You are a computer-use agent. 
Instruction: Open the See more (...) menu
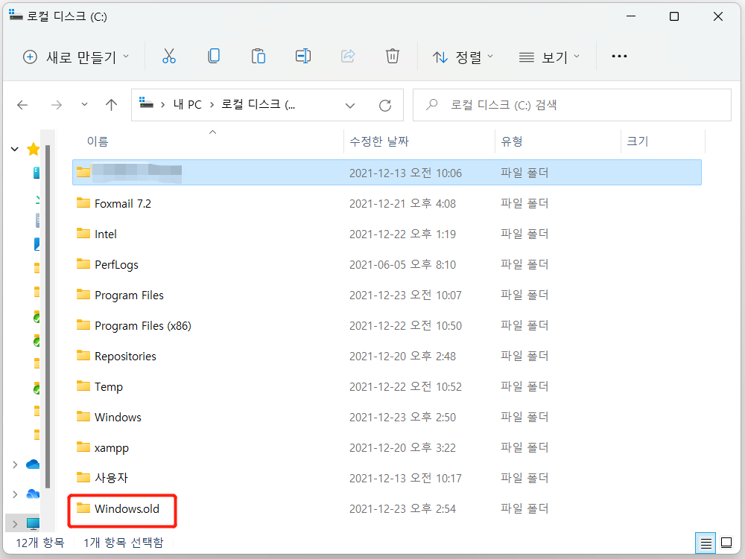click(x=619, y=56)
